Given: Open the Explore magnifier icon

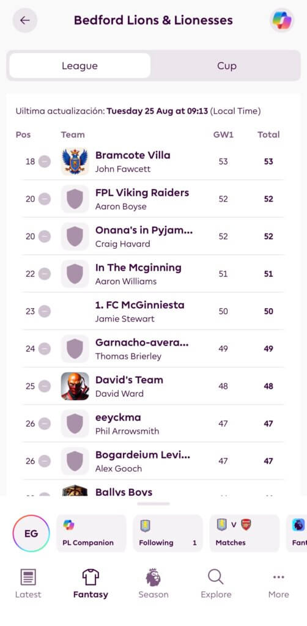Looking at the screenshot, I should coord(216,577).
